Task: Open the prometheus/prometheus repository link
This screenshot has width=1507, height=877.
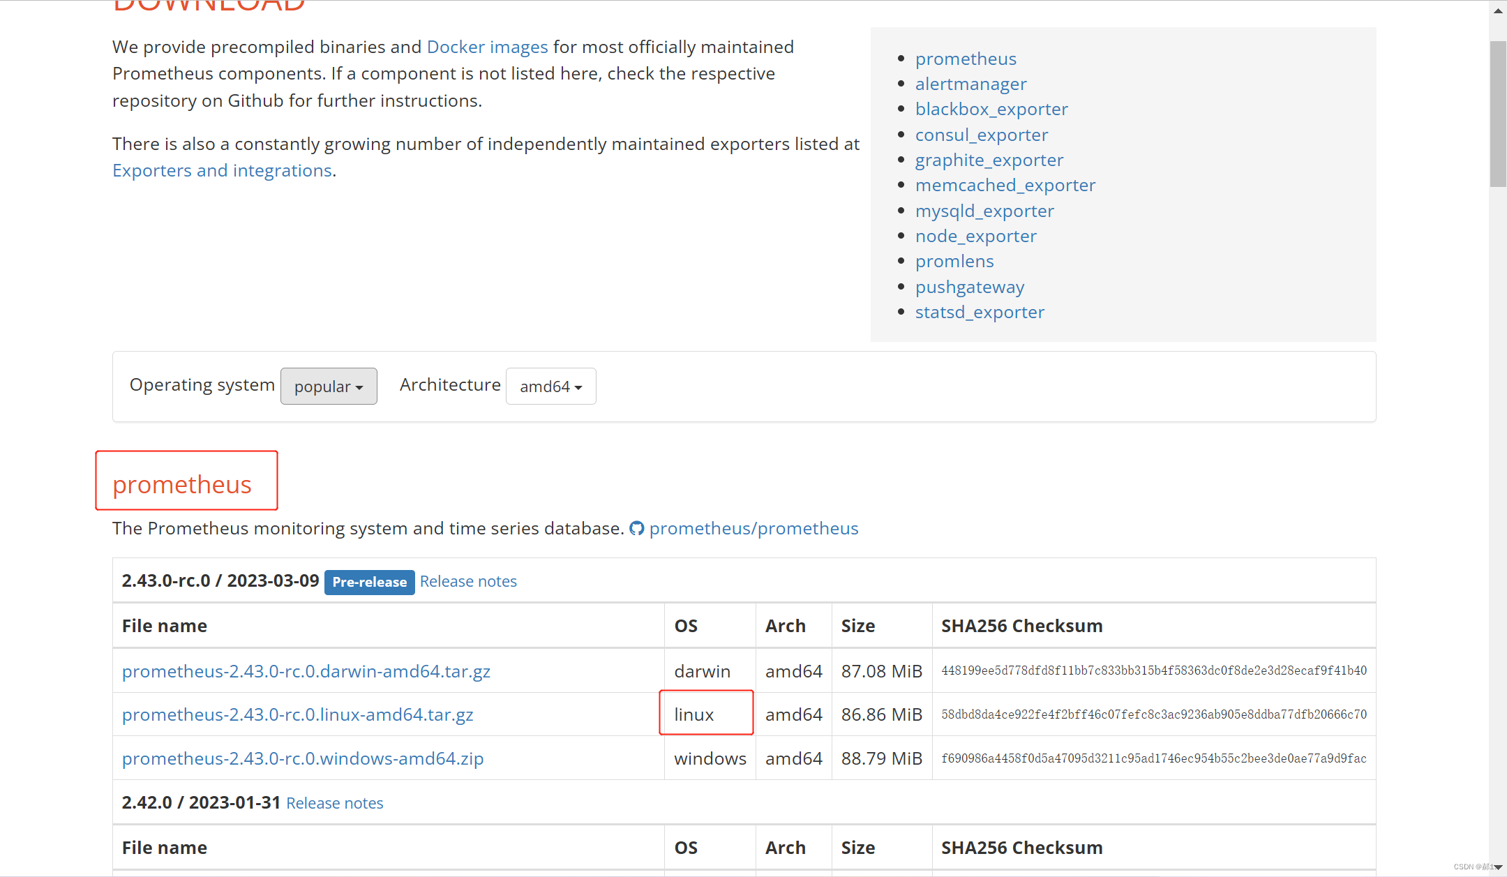Action: tap(753, 528)
